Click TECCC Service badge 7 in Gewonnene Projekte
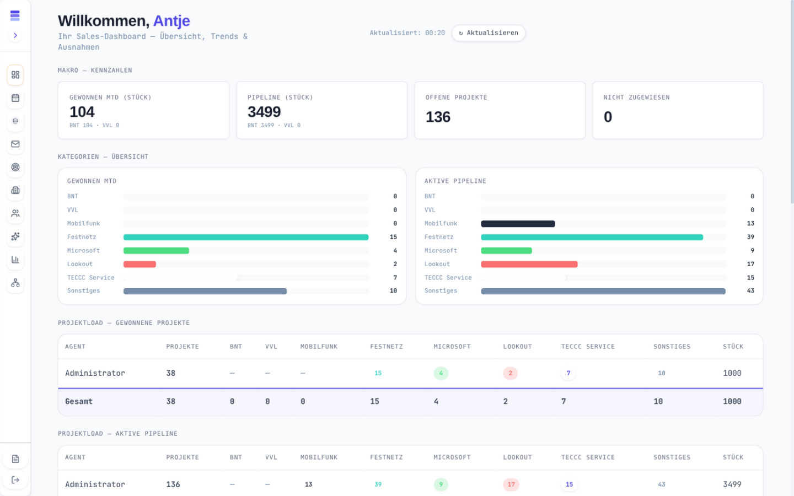Screen dimensions: 794x496 [568, 373]
